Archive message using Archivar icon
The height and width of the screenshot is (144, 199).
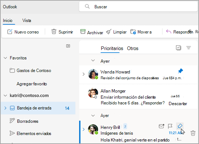click(83, 32)
